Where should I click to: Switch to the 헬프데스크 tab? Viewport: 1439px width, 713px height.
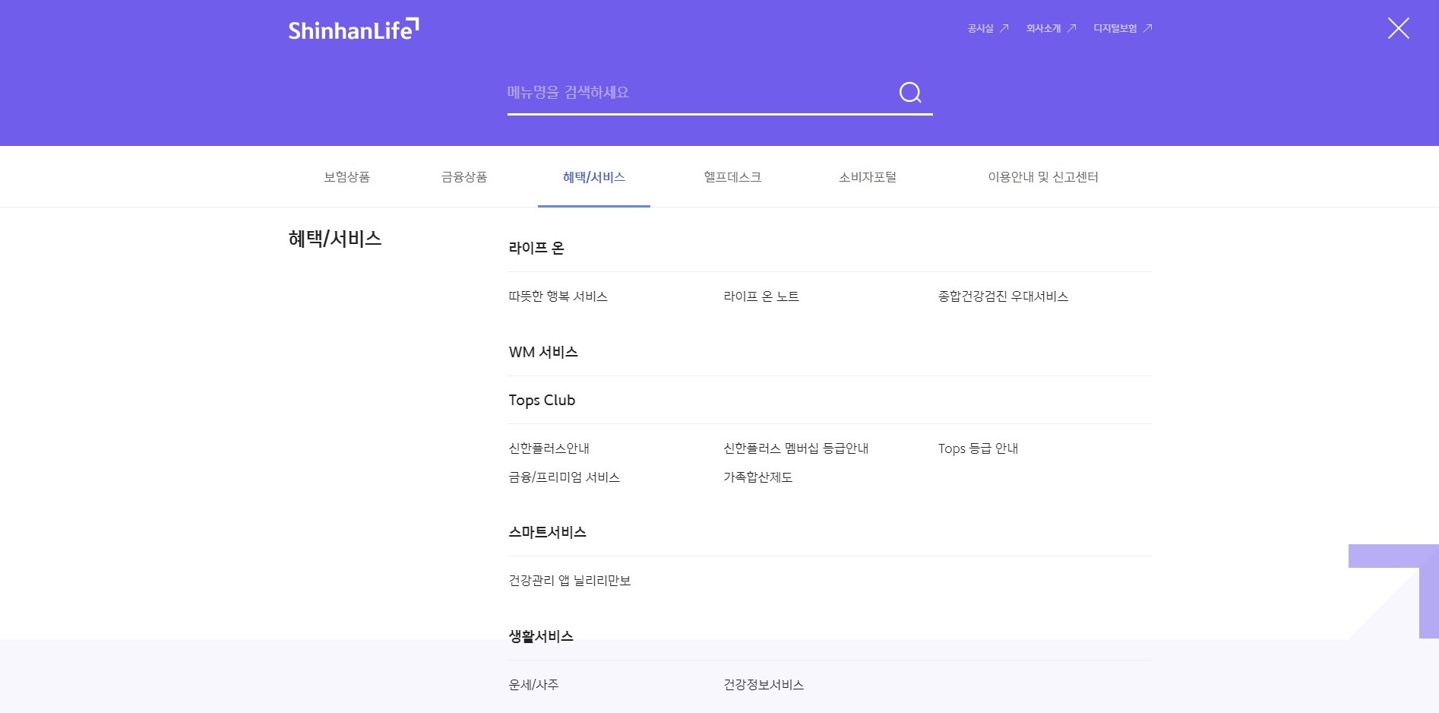732,177
